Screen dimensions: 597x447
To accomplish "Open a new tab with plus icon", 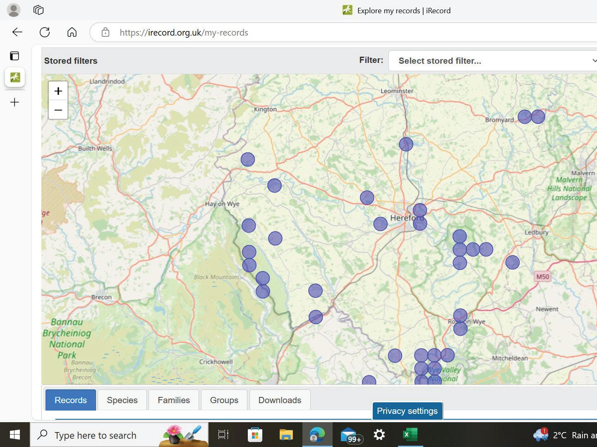I will [x=14, y=102].
